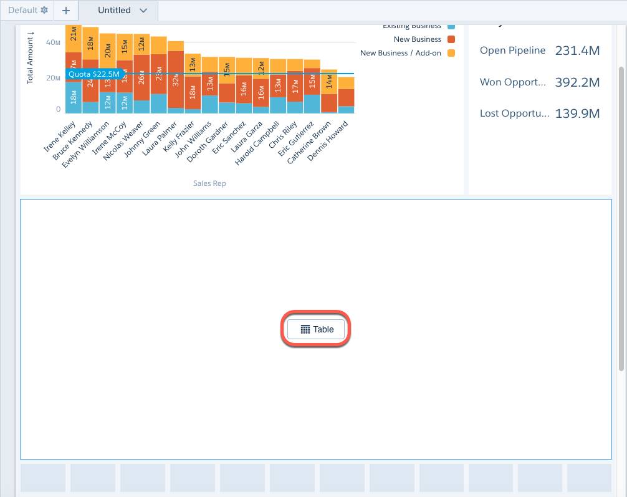Click the Existing Business legend swatch

[x=451, y=26]
